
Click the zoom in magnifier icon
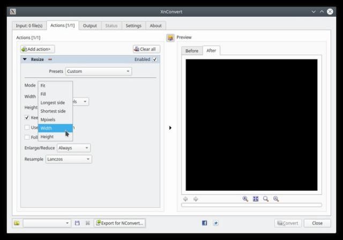[x=245, y=199]
